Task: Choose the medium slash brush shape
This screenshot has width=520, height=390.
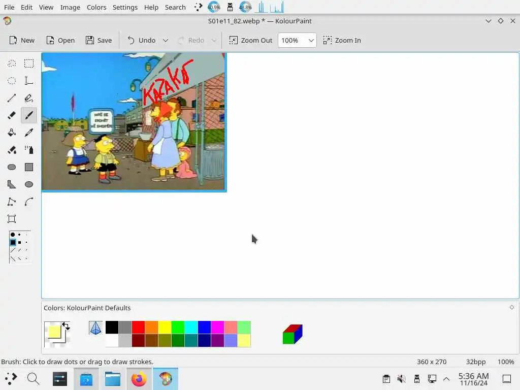Action: click(20, 250)
